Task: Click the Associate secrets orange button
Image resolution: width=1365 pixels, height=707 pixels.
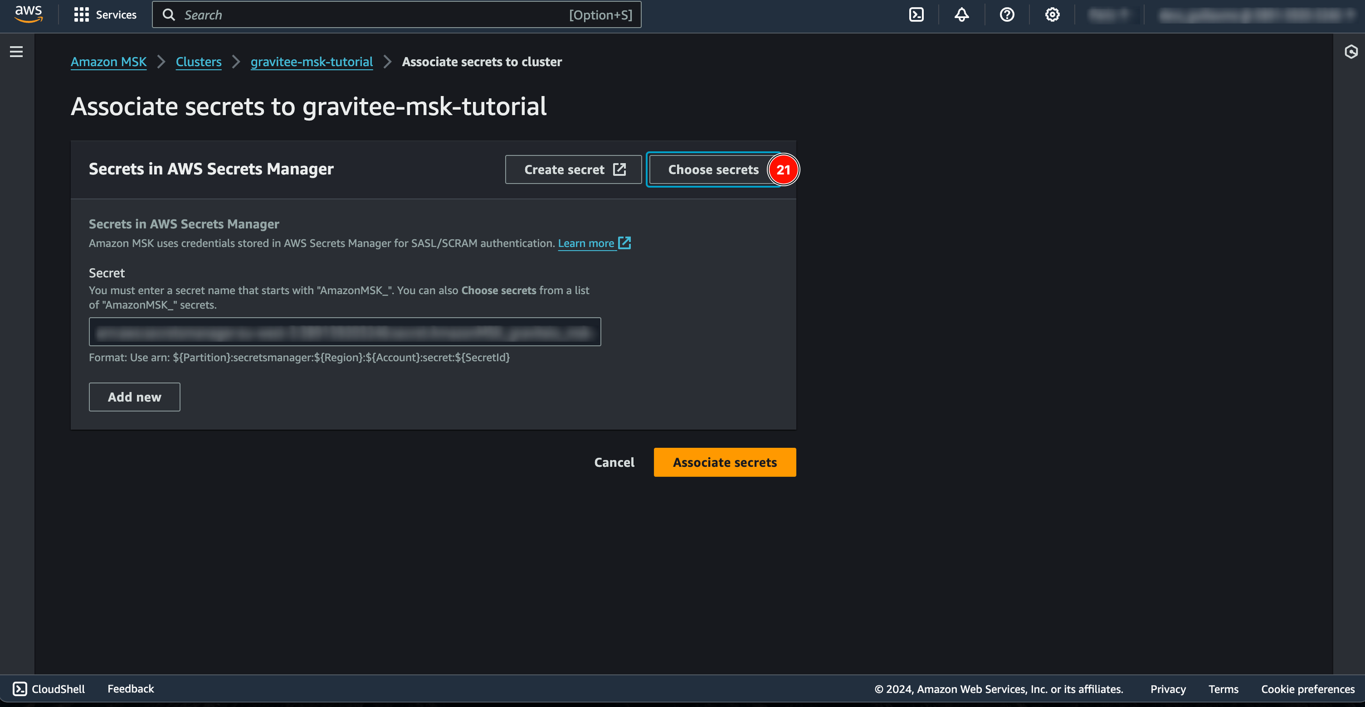Action: pos(724,462)
